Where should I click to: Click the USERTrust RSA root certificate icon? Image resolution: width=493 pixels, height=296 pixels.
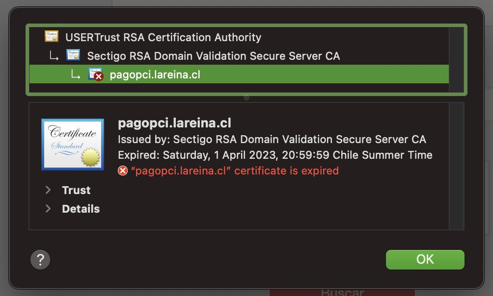point(52,36)
